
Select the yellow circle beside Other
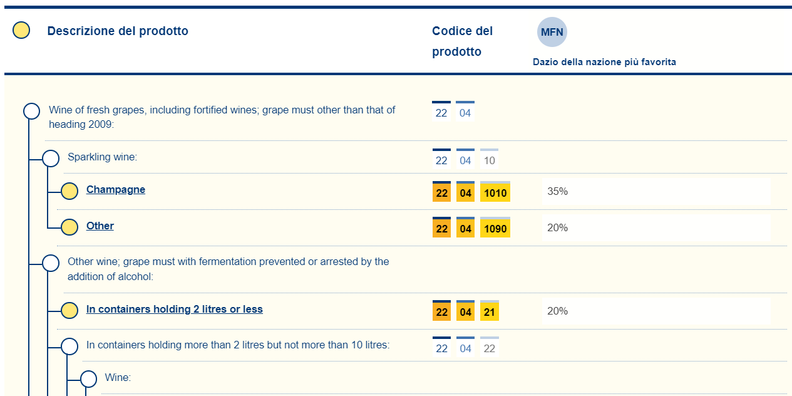tap(69, 227)
